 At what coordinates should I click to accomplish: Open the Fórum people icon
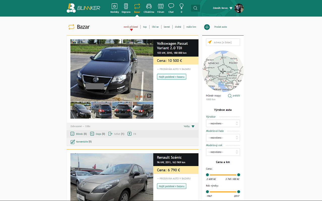click(161, 6)
